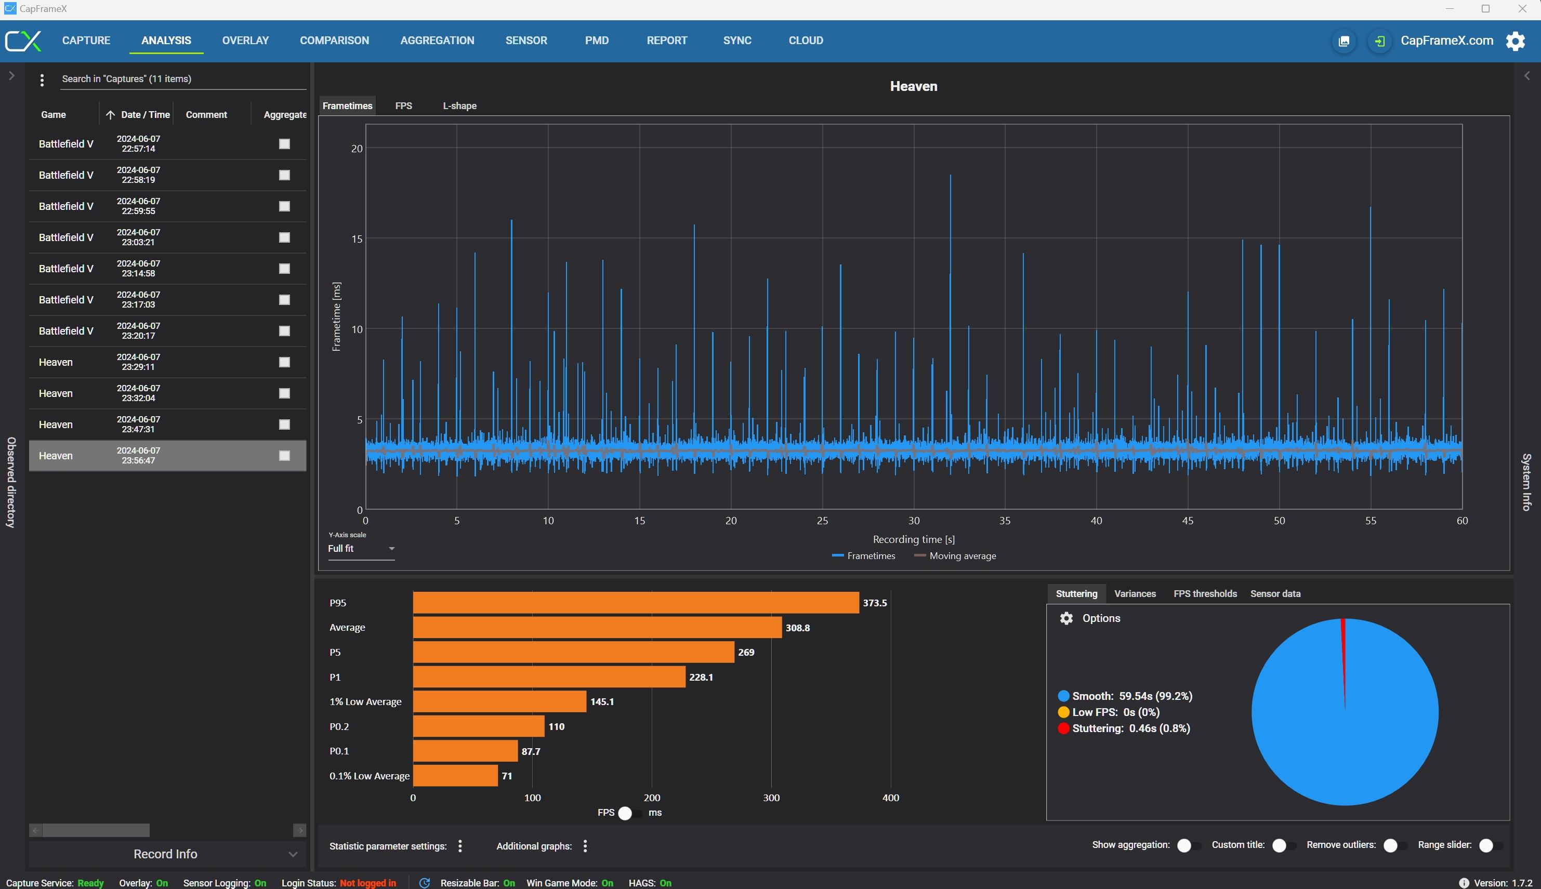The image size is (1541, 889).
Task: Open the Statistic parameter settings three-dot menu
Action: pos(460,846)
